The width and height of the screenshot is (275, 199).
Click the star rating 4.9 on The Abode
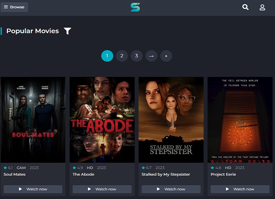click(78, 168)
